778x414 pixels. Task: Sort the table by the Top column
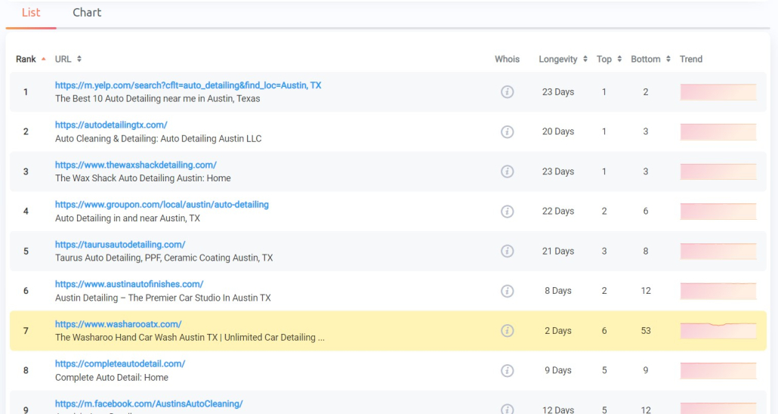pos(609,59)
